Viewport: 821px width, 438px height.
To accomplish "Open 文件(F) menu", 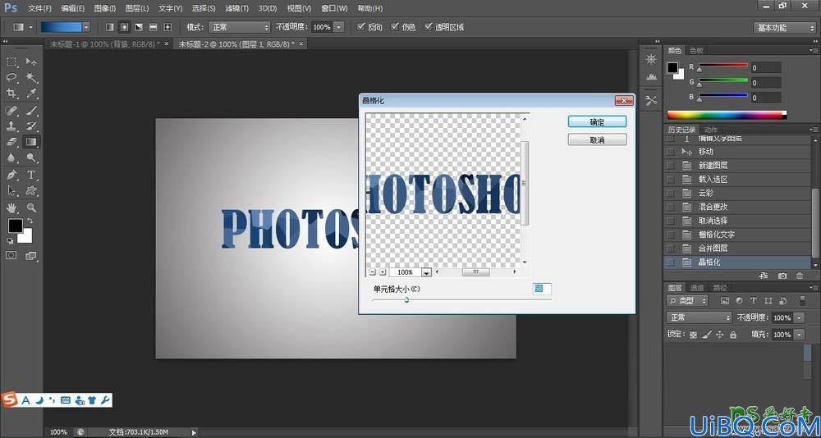I will (x=39, y=8).
